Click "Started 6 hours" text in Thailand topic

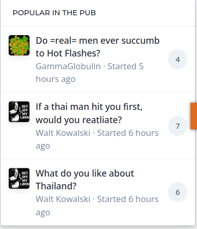pyautogui.click(x=128, y=199)
